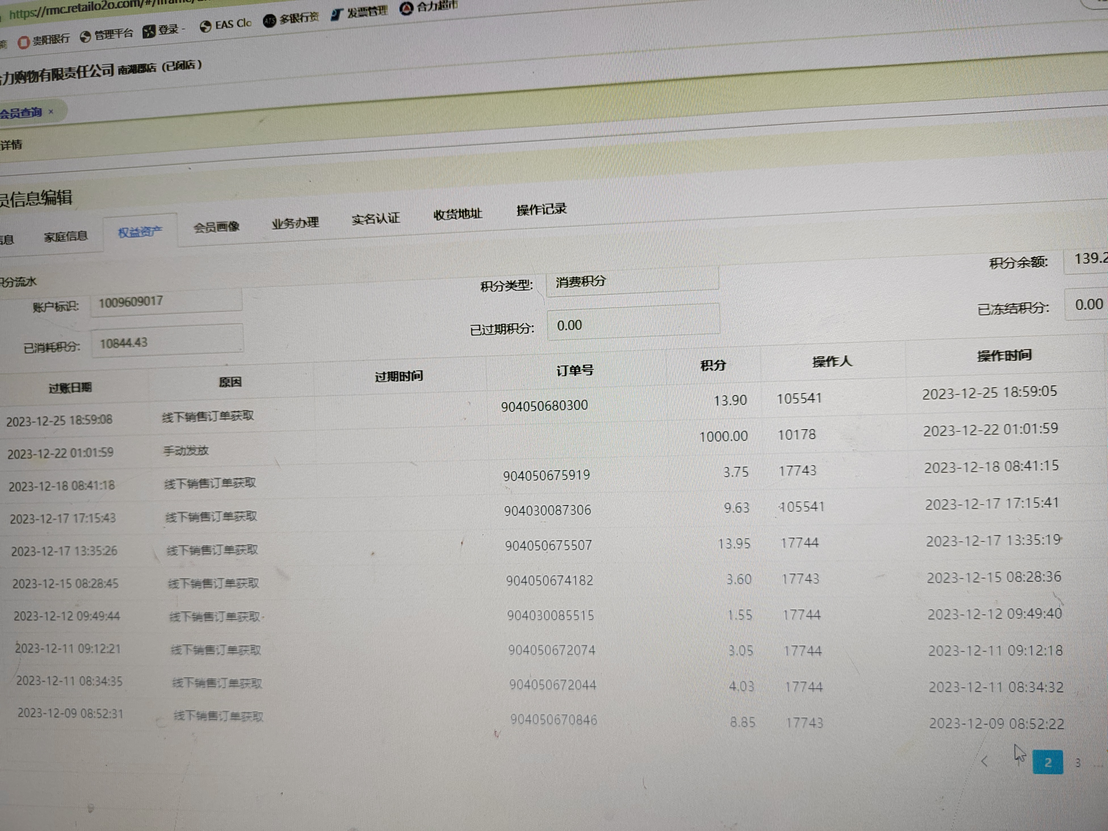Image resolution: width=1108 pixels, height=831 pixels.
Task: Click the browser address bar URL
Action: point(100,9)
